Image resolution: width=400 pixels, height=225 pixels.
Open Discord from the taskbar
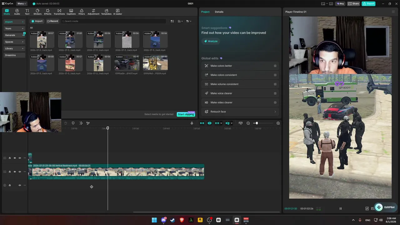(163, 220)
